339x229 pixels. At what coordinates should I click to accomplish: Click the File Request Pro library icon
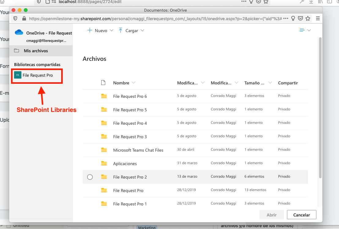(18, 75)
